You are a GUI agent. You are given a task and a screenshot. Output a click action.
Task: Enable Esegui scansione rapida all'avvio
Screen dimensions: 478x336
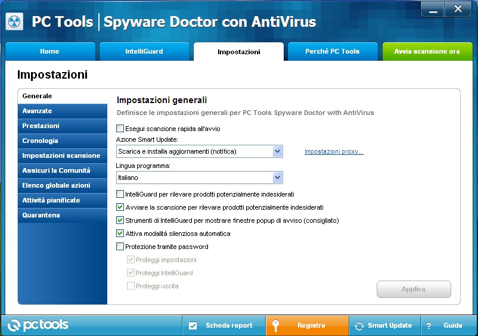pos(120,128)
